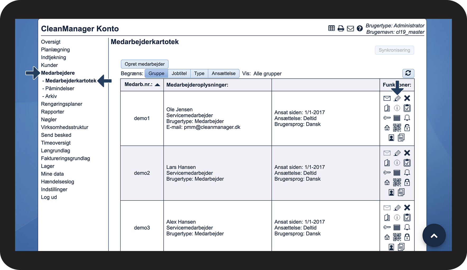Click the info icon for demo1

(397, 108)
